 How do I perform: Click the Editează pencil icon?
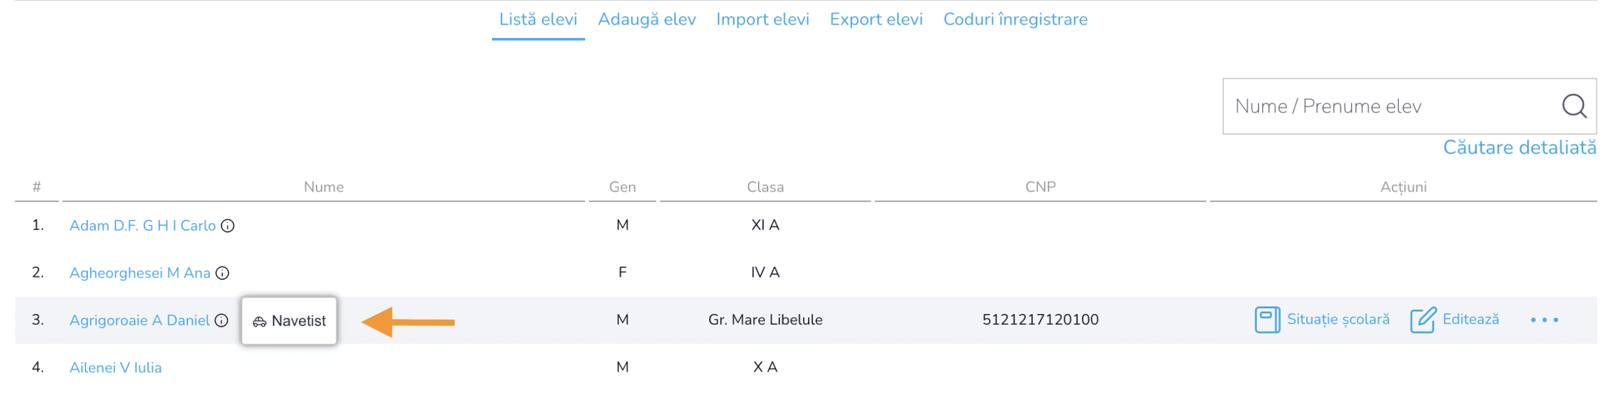point(1422,320)
